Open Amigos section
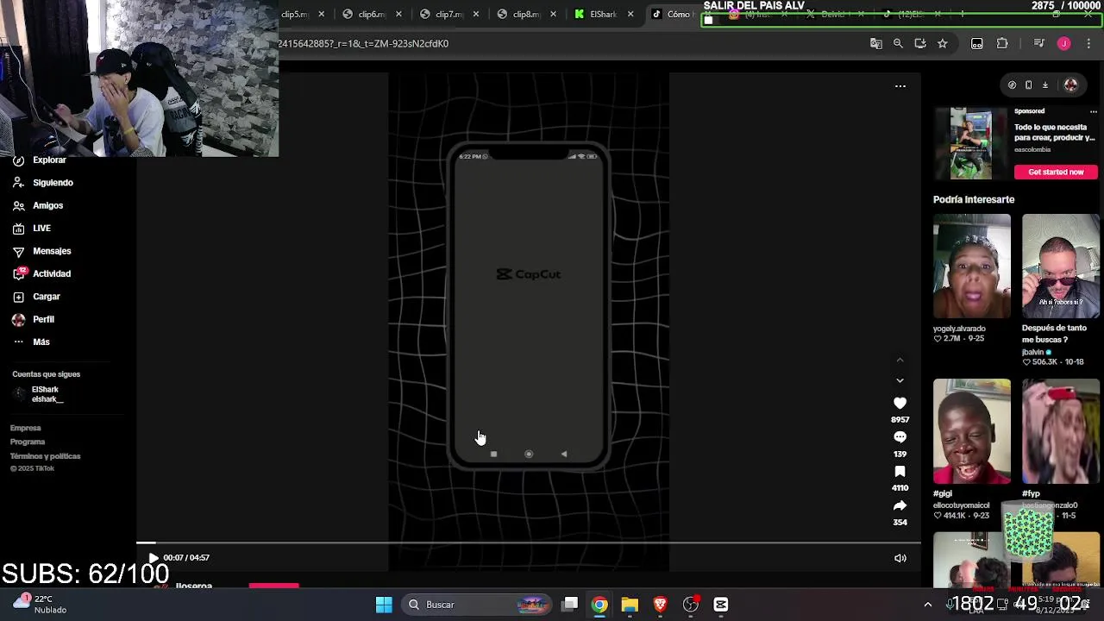Image resolution: width=1104 pixels, height=621 pixels. tap(38, 205)
